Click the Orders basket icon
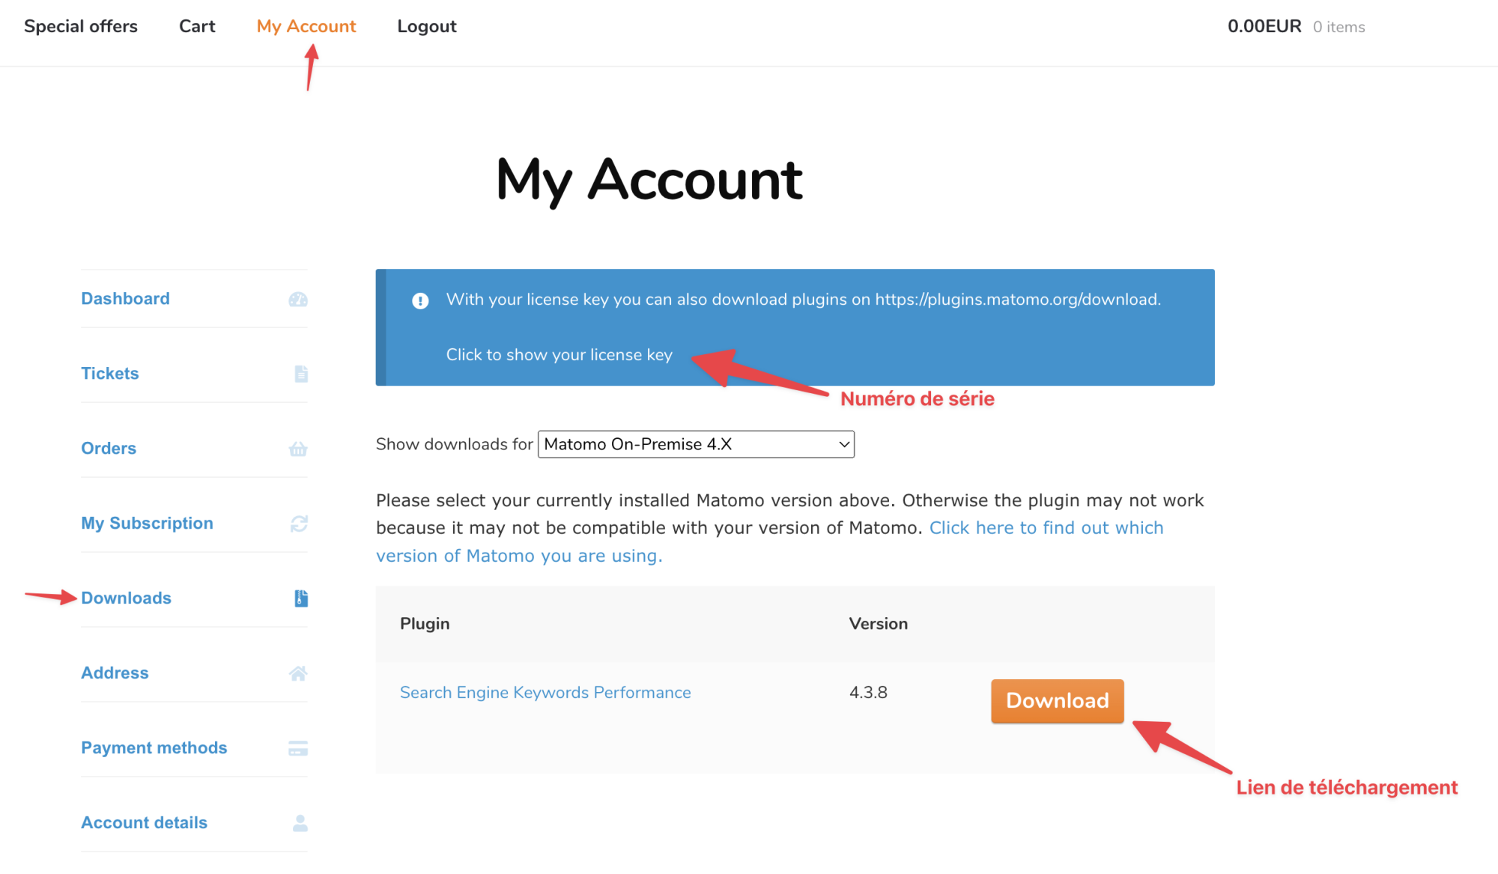The height and width of the screenshot is (874, 1498). [x=298, y=449]
